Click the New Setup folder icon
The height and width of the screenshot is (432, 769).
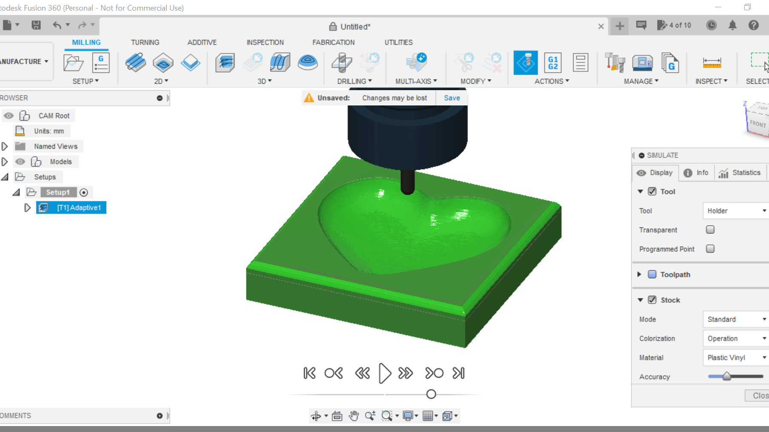(x=73, y=63)
